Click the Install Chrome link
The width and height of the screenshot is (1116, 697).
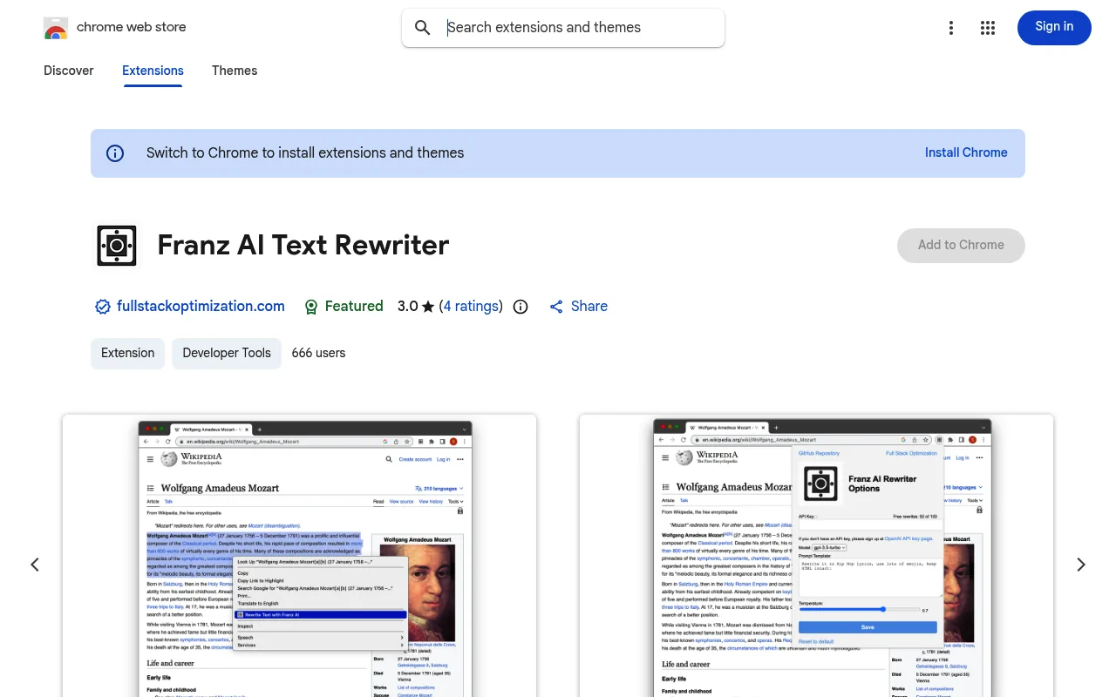966,152
